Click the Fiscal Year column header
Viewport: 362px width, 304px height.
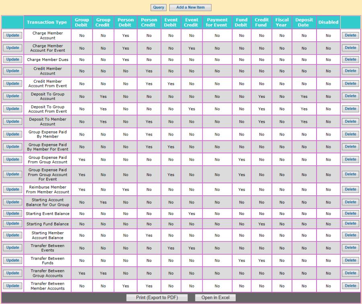pyautogui.click(x=282, y=22)
